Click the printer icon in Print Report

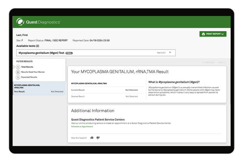pos(203,34)
